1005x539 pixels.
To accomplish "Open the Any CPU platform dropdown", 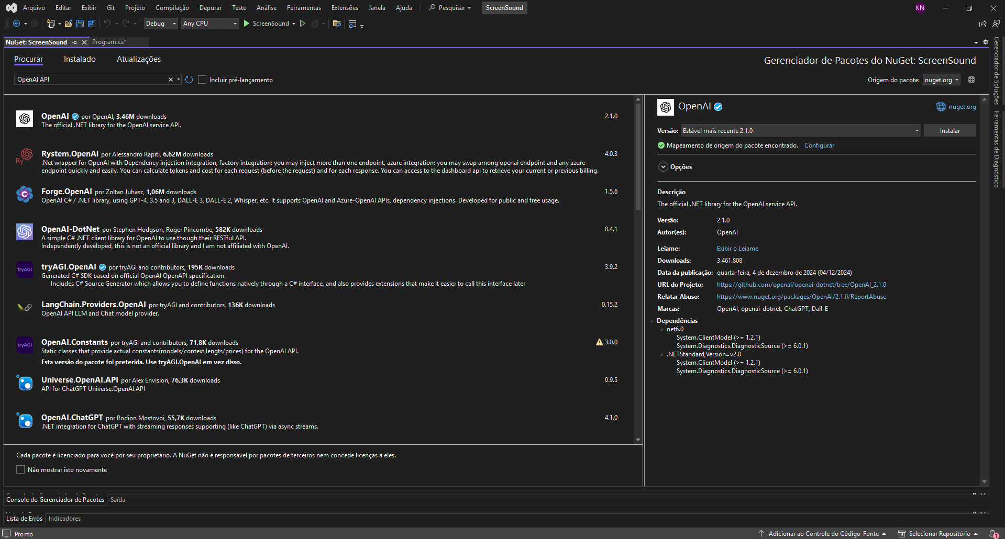I will click(209, 24).
